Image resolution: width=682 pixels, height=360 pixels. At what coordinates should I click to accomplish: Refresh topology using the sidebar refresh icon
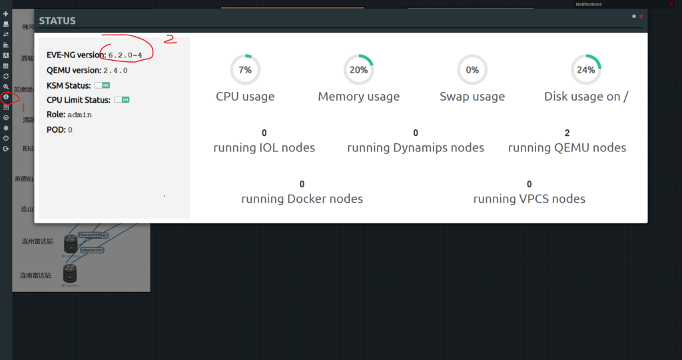point(6,76)
